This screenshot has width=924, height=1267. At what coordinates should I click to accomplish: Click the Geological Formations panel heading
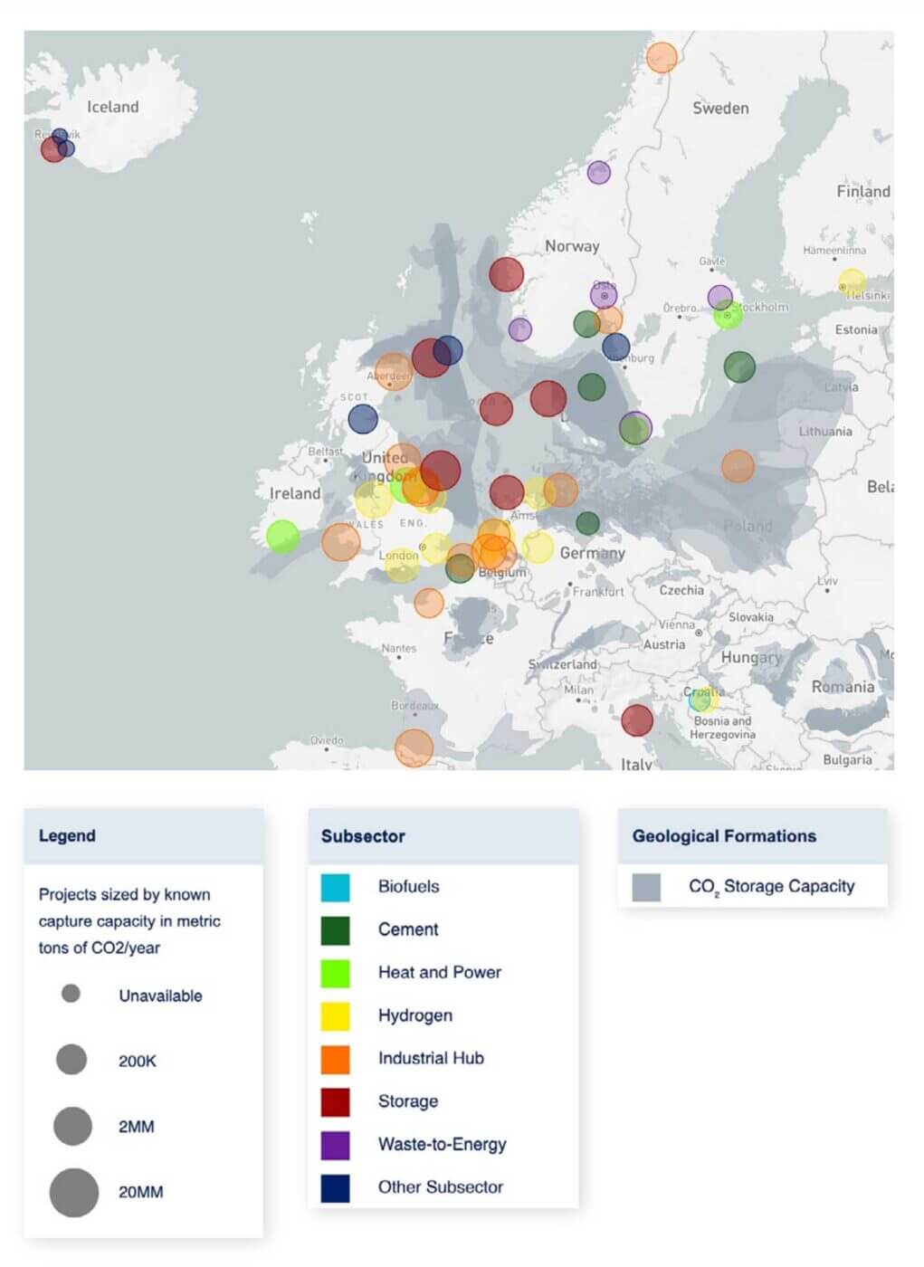pyautogui.click(x=724, y=836)
